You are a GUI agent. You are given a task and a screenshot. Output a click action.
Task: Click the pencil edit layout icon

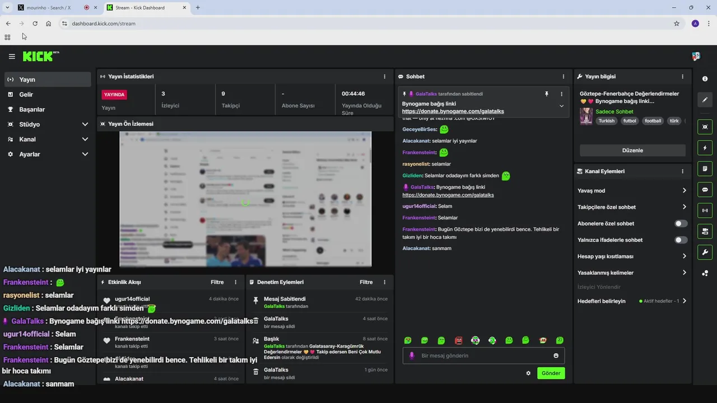click(705, 100)
